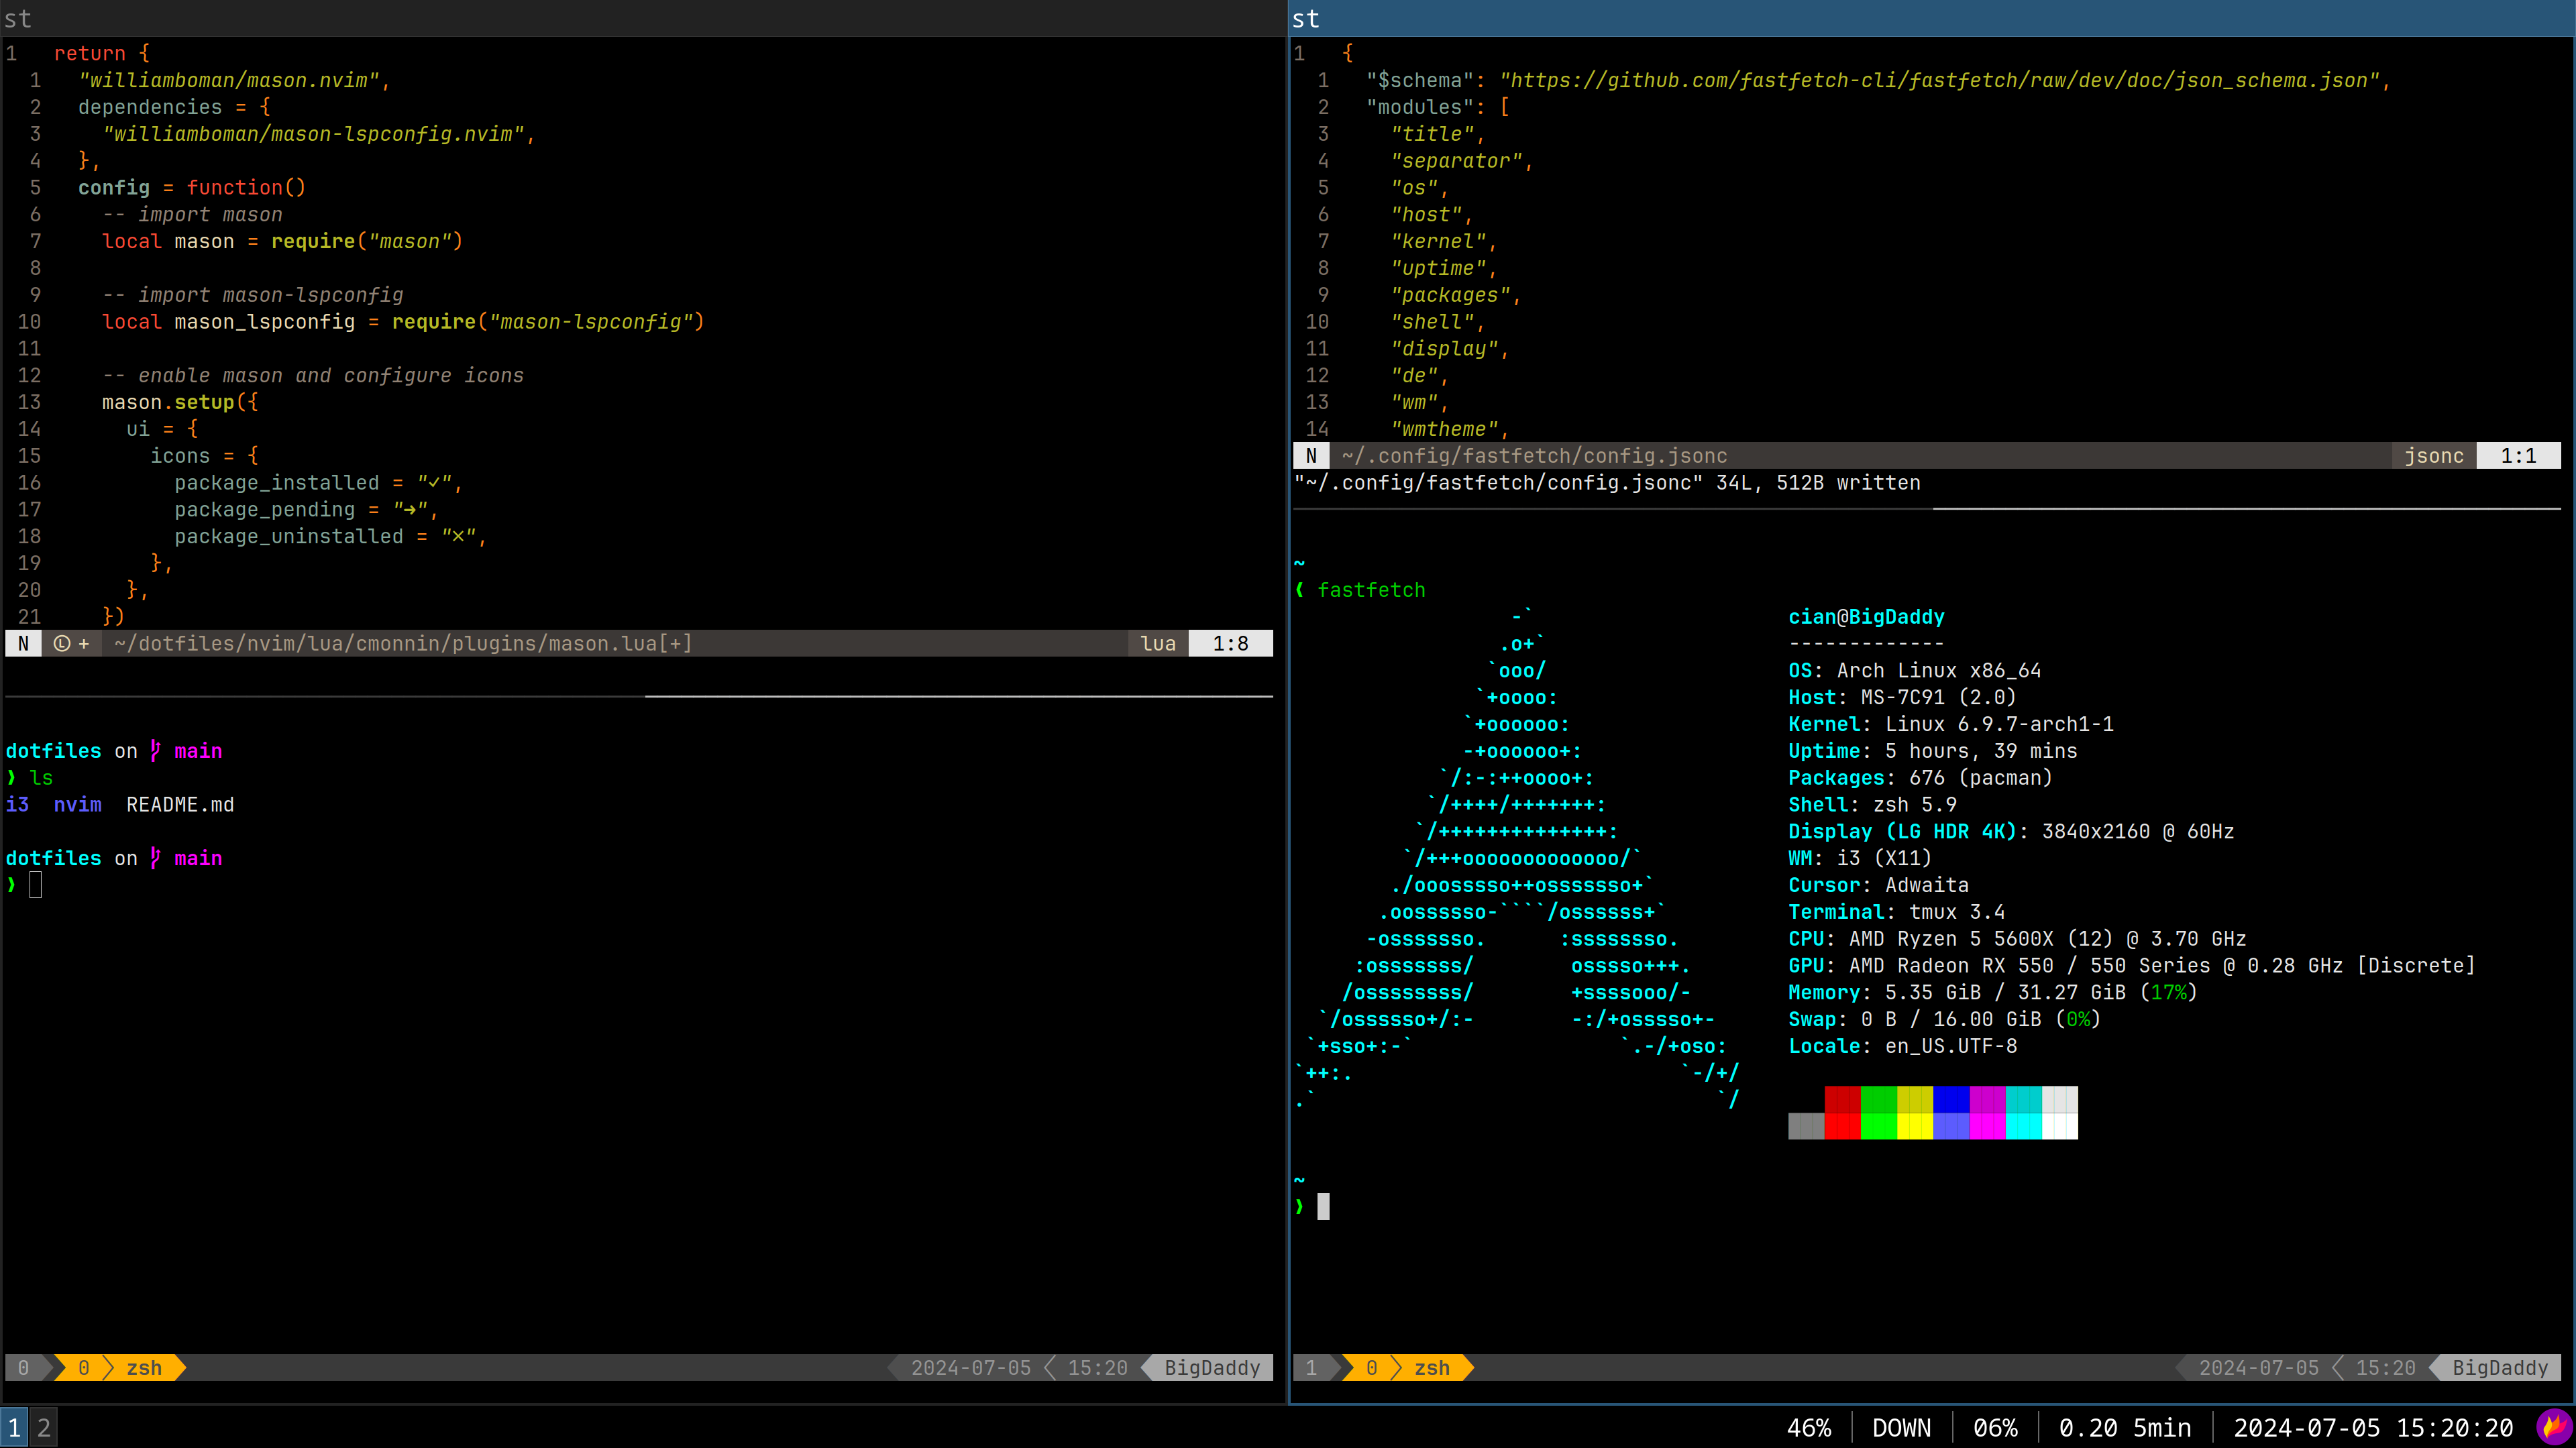Click the lua filetype label in statusline

click(1158, 644)
